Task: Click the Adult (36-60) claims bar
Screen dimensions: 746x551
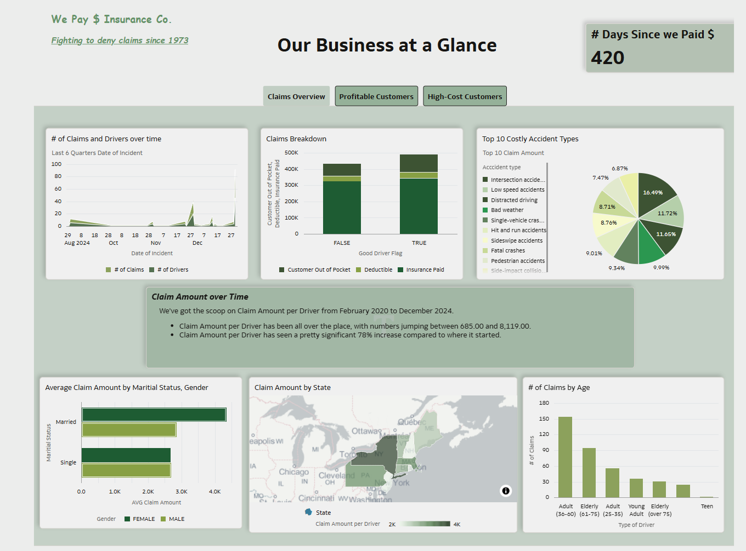Action: click(x=565, y=457)
